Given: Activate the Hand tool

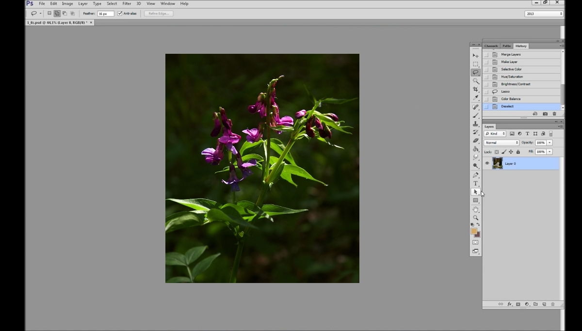Looking at the screenshot, I should (x=475, y=209).
